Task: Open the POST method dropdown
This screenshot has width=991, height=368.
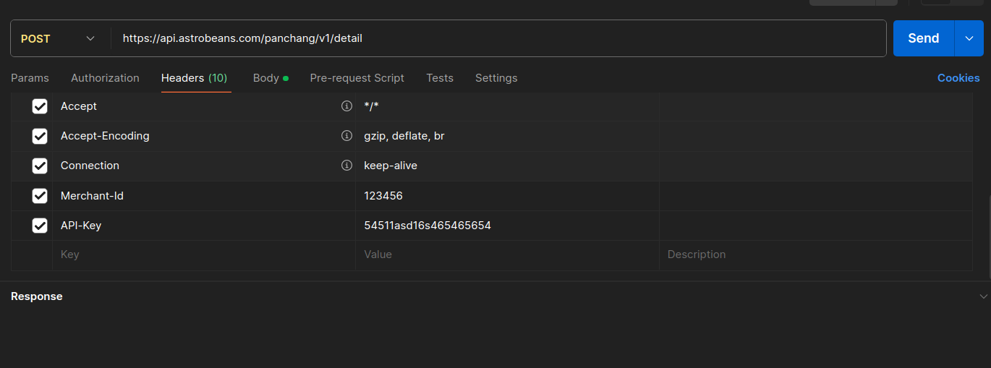Action: (59, 38)
